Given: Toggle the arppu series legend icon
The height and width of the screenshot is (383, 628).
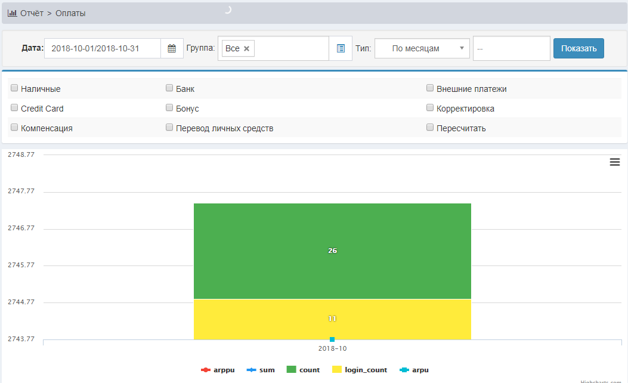Looking at the screenshot, I should [206, 370].
